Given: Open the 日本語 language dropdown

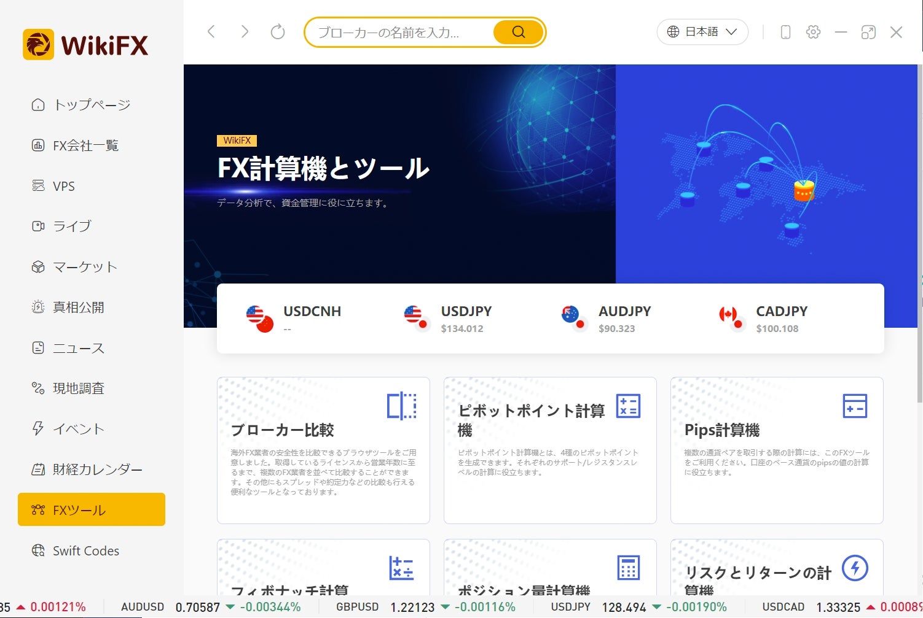Looking at the screenshot, I should coord(702,32).
